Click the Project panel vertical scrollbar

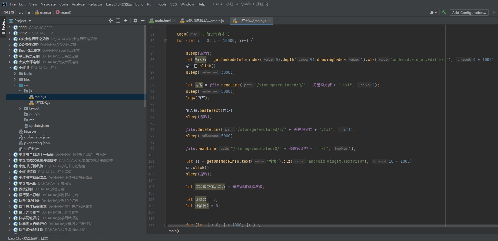[145, 66]
